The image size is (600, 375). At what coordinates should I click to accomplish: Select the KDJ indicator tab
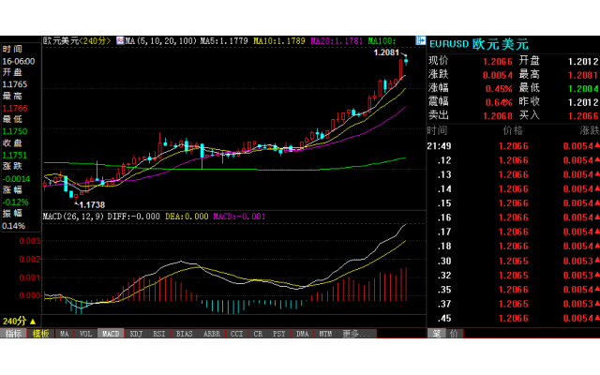pyautogui.click(x=136, y=333)
